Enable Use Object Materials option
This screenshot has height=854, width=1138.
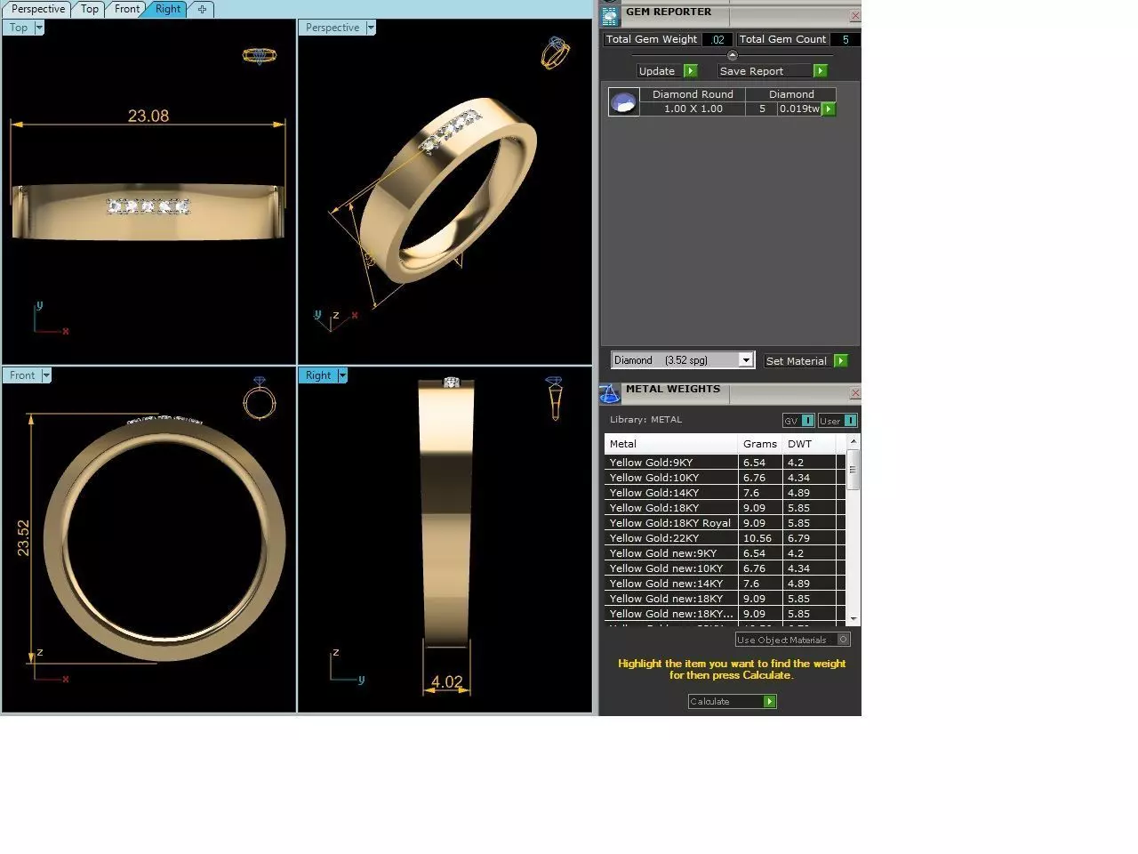tap(844, 640)
